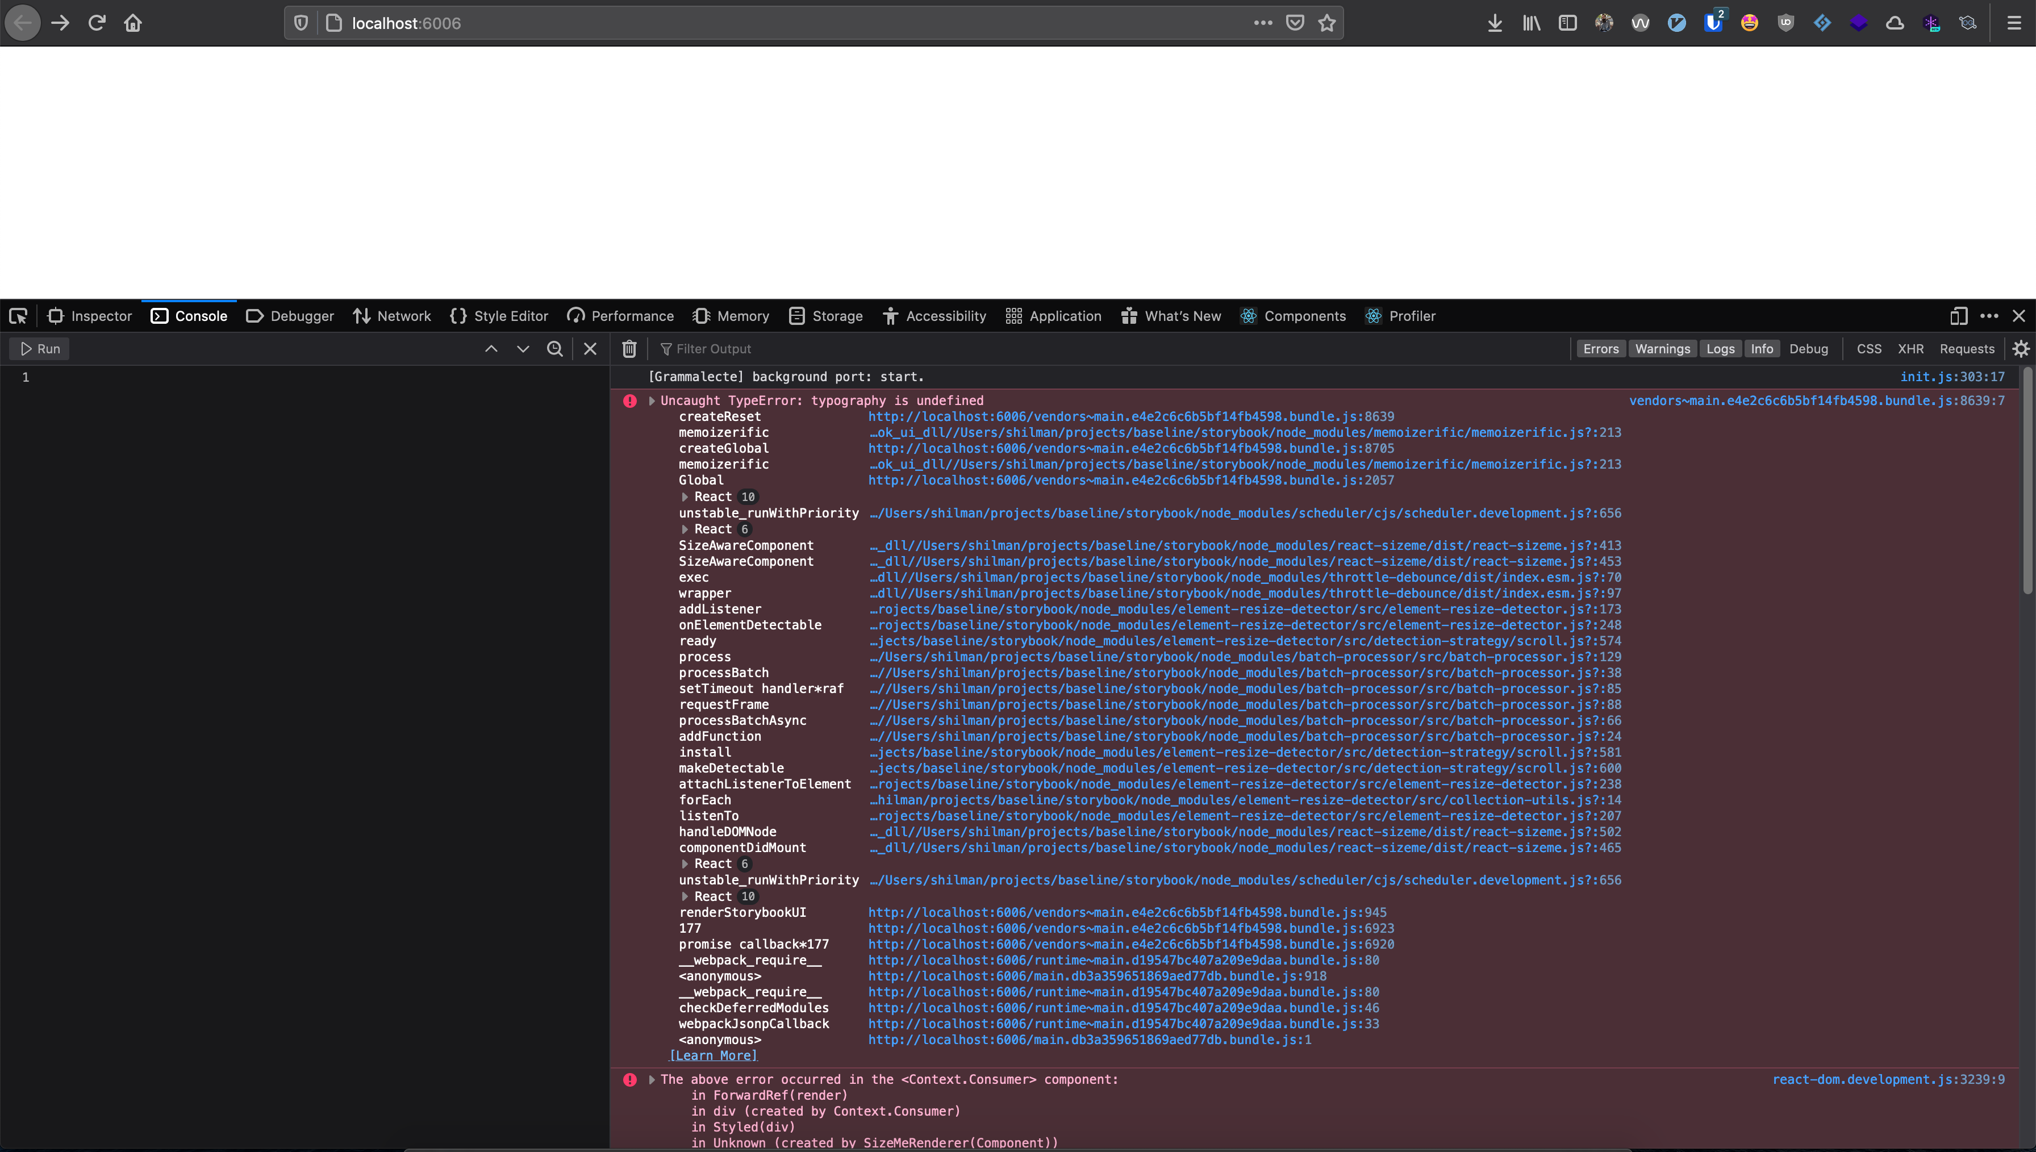Click the purple diamond extension icon

[1859, 23]
